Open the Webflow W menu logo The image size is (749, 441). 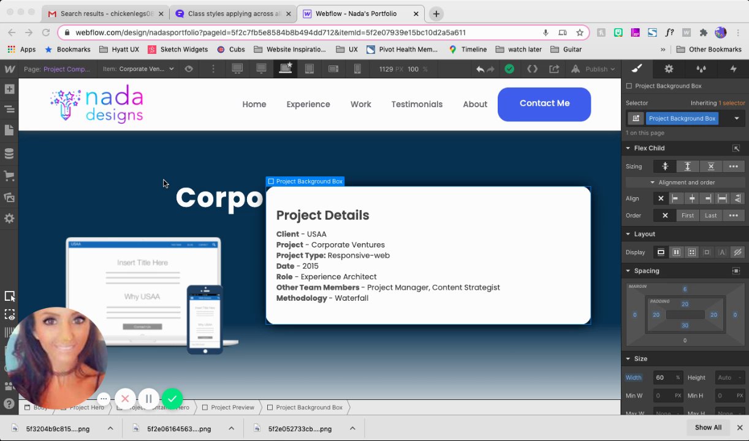9,69
